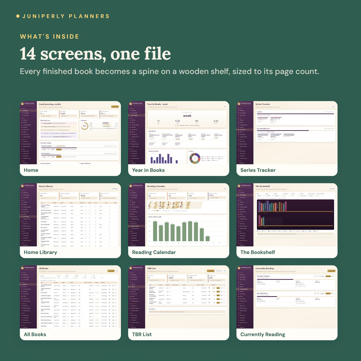Viewport: 361px width, 361px height.
Task: Open Condition dropdown in first Home Library row
Action: 83,206
